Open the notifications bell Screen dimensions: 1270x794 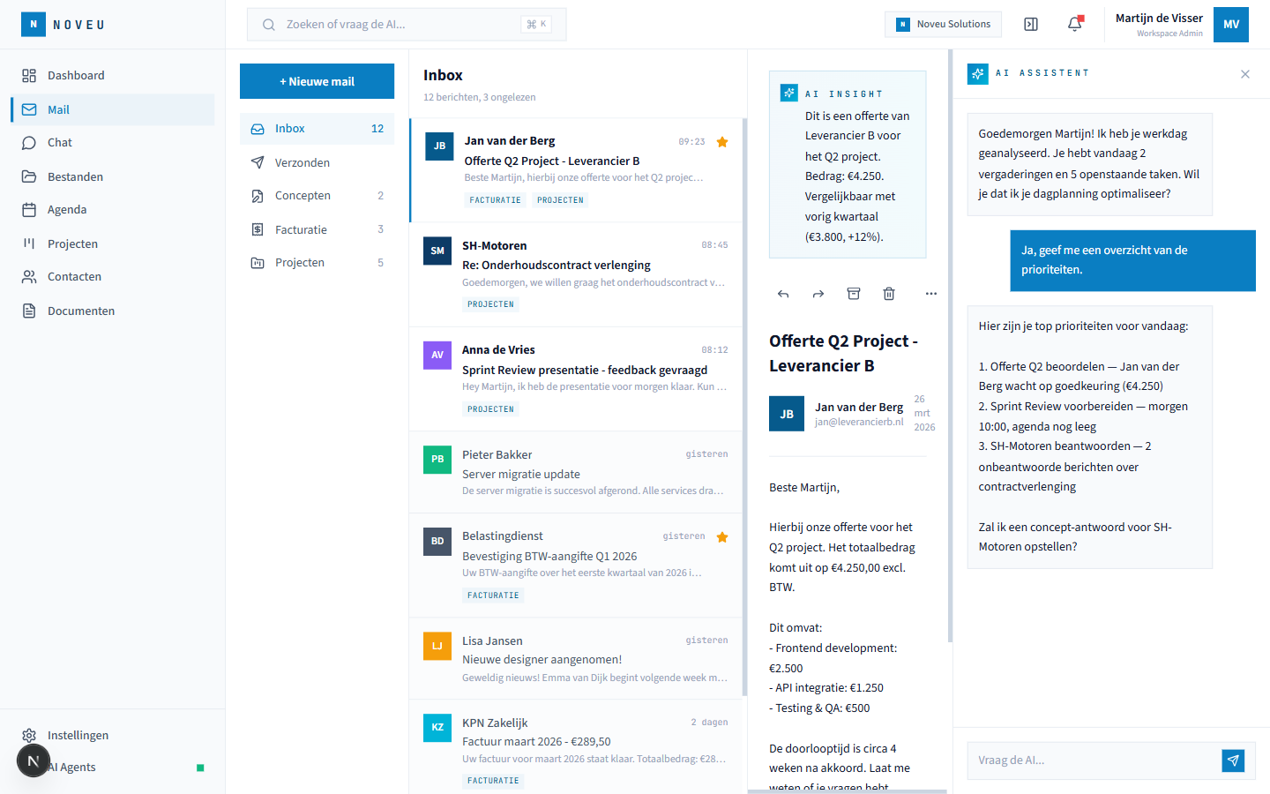pos(1074,24)
